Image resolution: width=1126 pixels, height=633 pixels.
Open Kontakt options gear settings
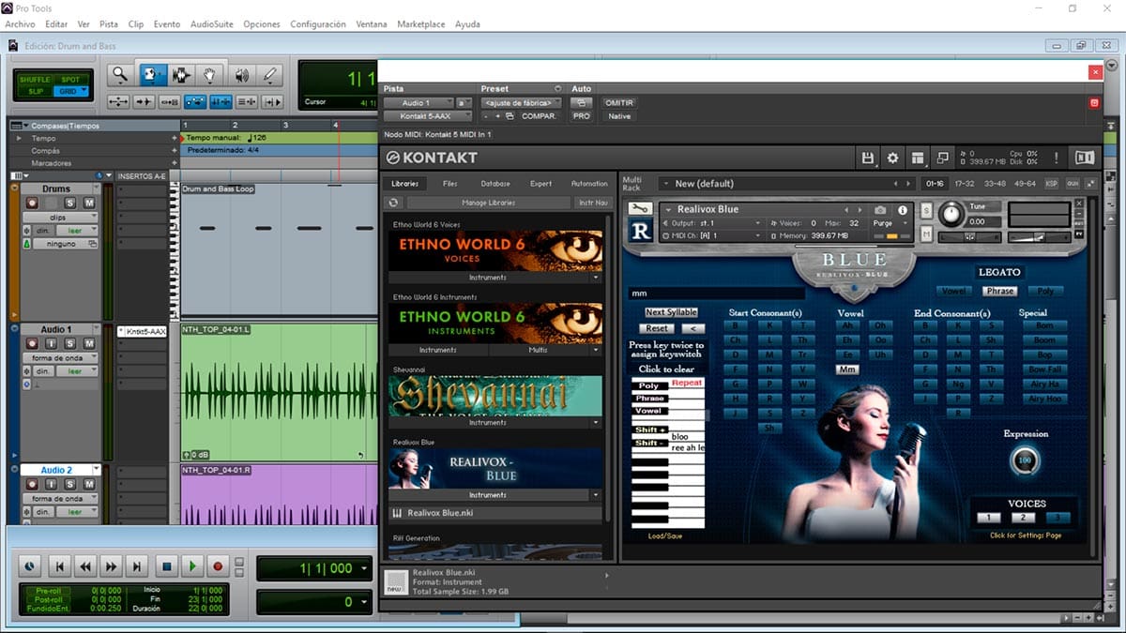coord(892,158)
